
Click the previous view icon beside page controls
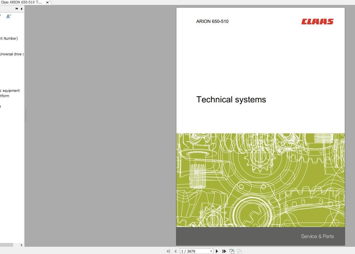point(232,251)
